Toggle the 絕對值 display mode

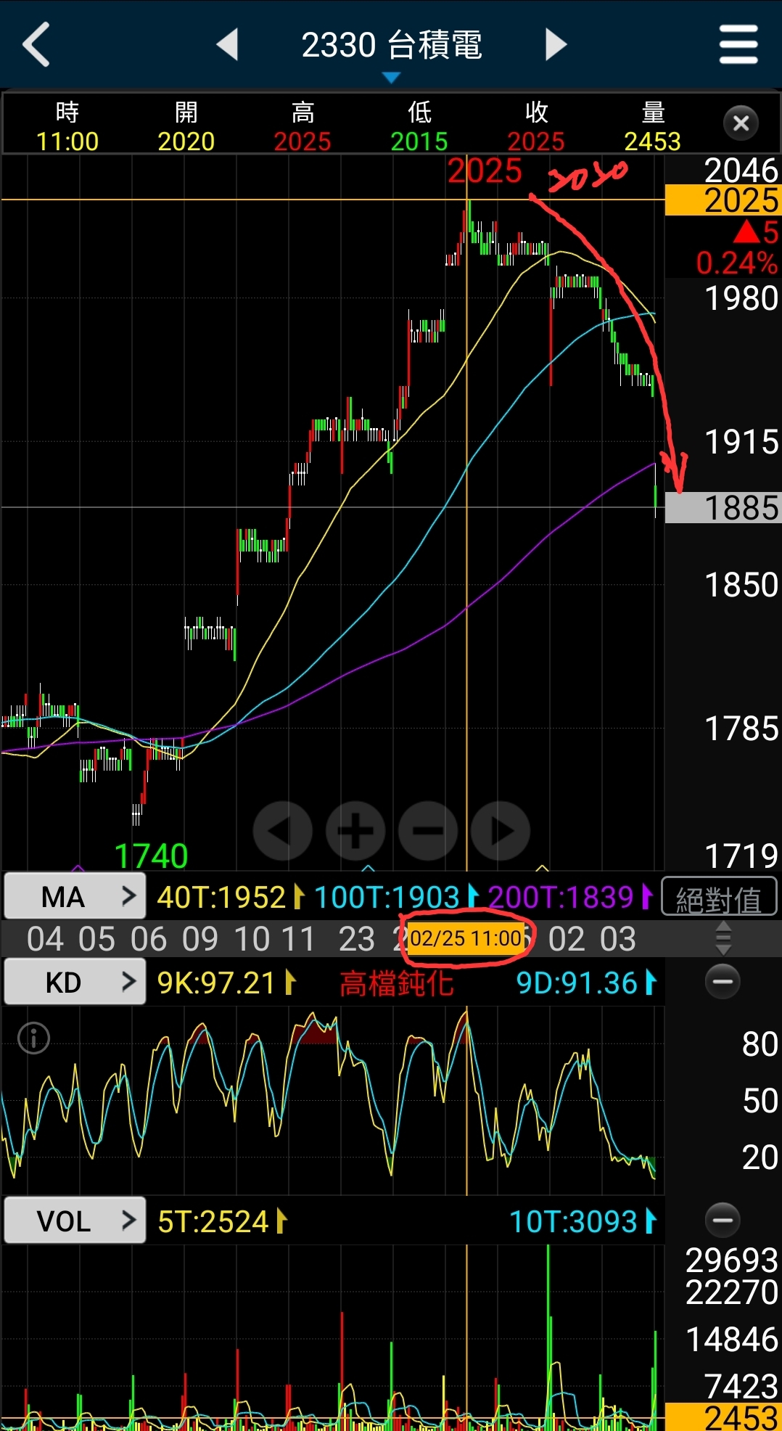point(719,898)
